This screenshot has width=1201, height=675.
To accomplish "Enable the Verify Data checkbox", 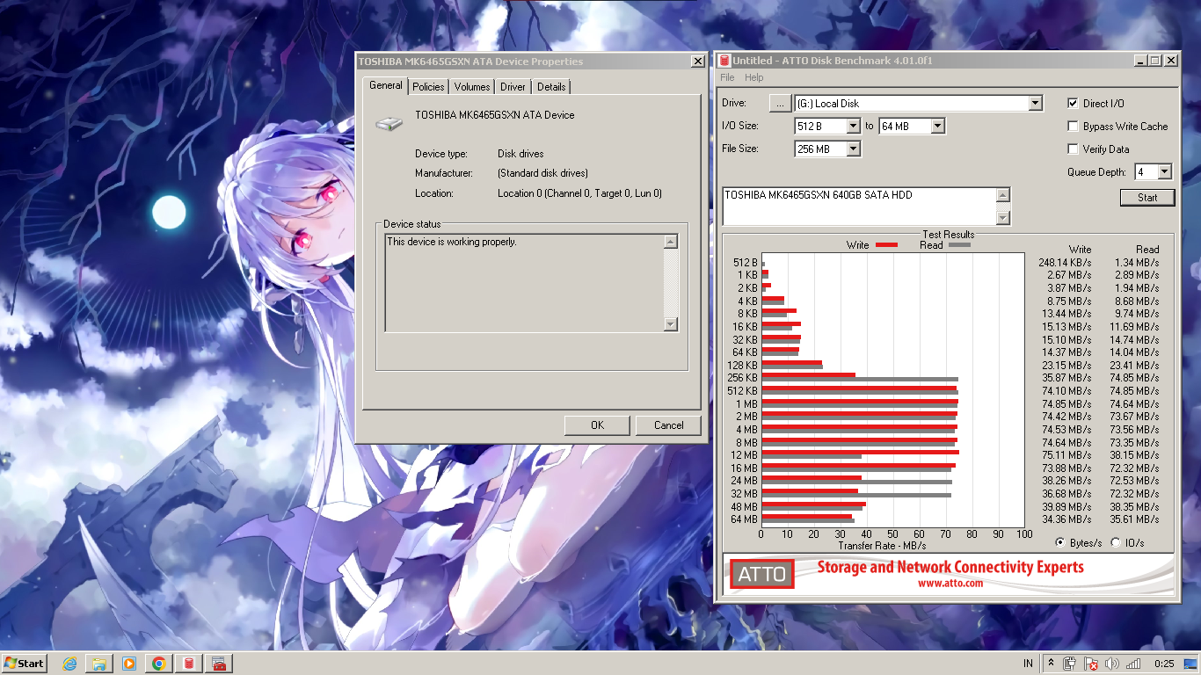I will pyautogui.click(x=1073, y=149).
